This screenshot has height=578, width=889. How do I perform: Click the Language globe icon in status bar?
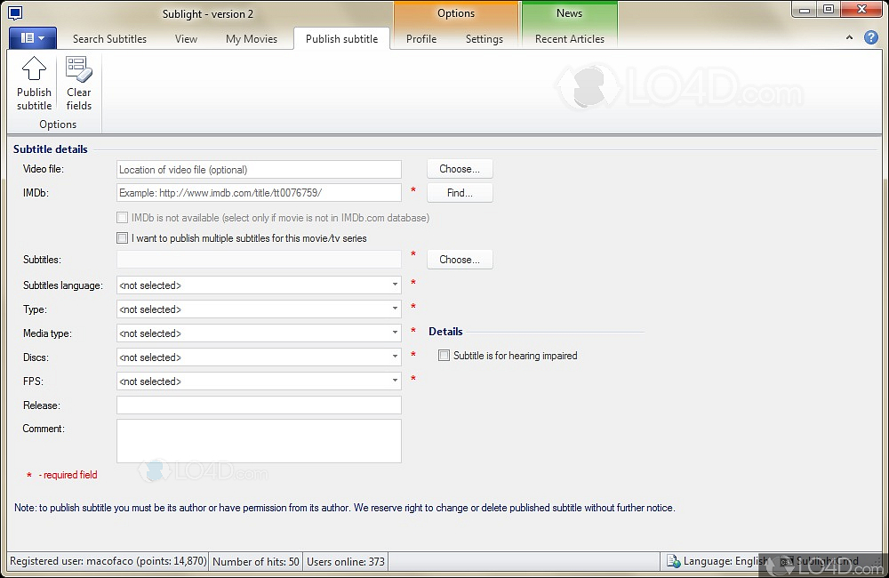pyautogui.click(x=674, y=561)
